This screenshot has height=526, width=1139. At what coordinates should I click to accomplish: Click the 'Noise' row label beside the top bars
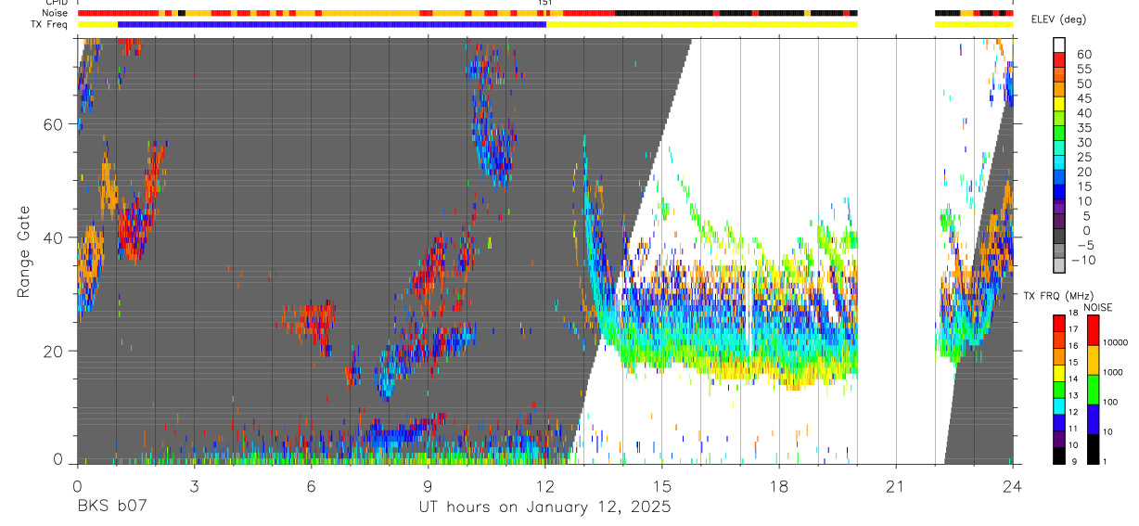coord(56,13)
